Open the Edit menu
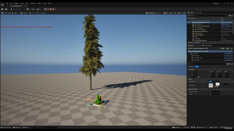Viewport: 234px width, 131px height. 11,3
